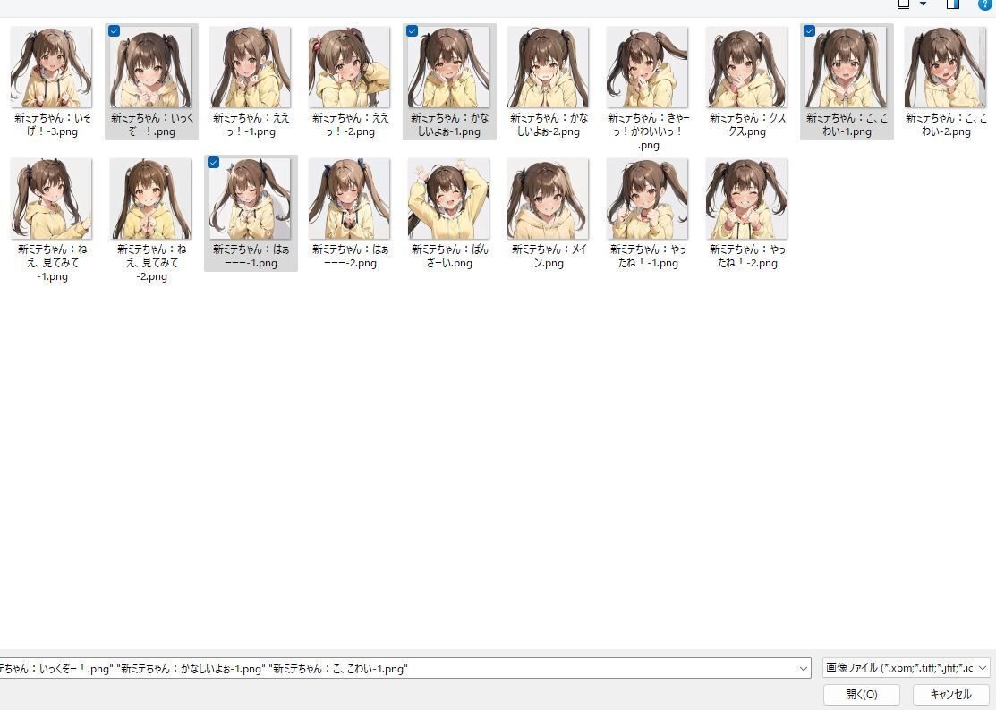Click the file name ねえ、見てみて-2.png
The image size is (996, 710).
151,263
